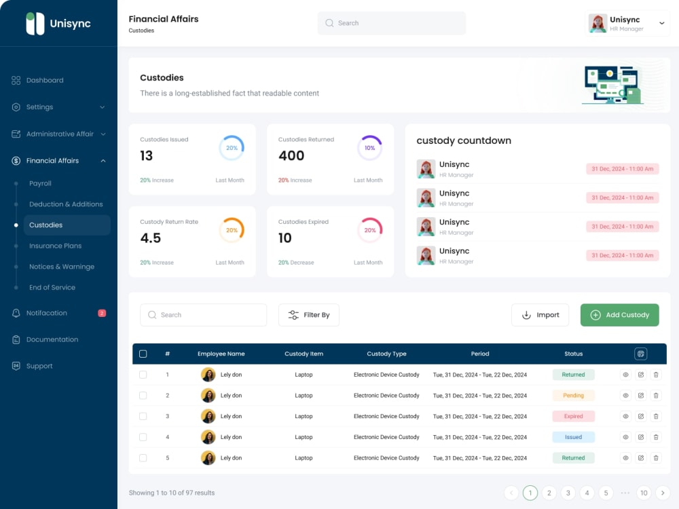Click the Settings gear icon in the sidebar
This screenshot has height=509, width=679.
pos(16,107)
